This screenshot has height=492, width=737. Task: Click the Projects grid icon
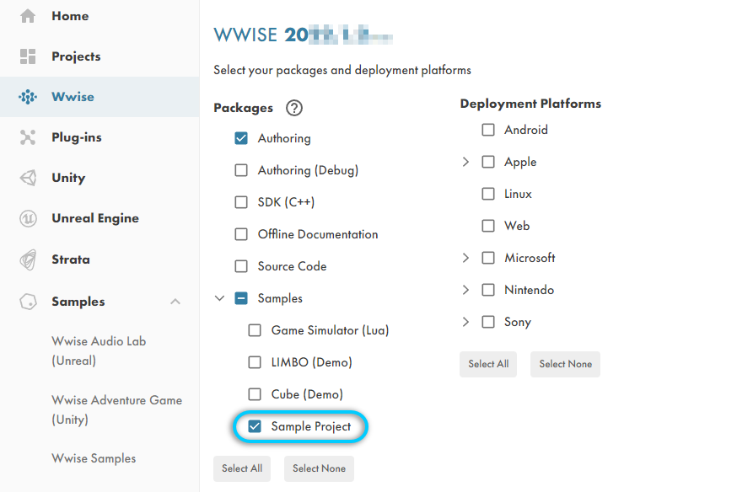point(28,56)
